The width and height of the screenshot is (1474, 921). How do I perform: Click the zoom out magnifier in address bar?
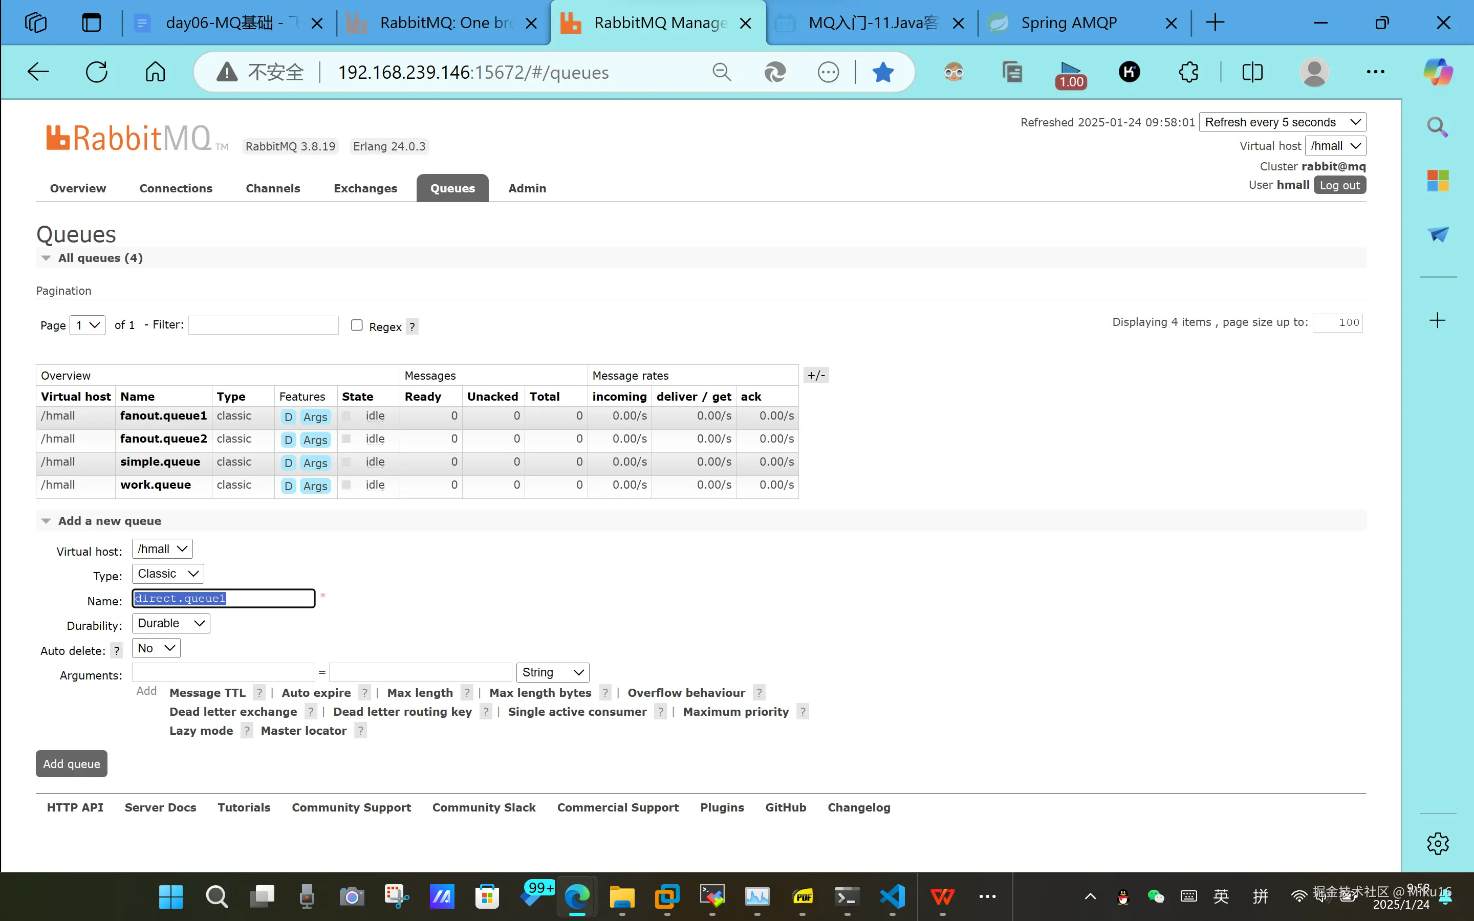tap(721, 73)
